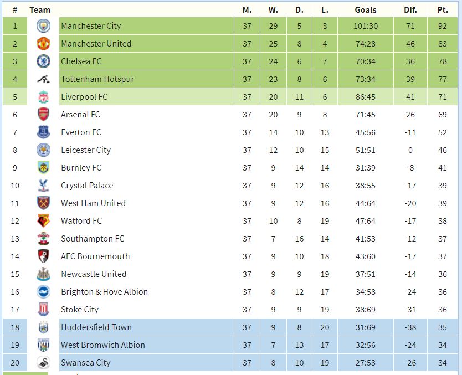Open the Everton FC team link
This screenshot has height=375, width=462.
tap(81, 132)
